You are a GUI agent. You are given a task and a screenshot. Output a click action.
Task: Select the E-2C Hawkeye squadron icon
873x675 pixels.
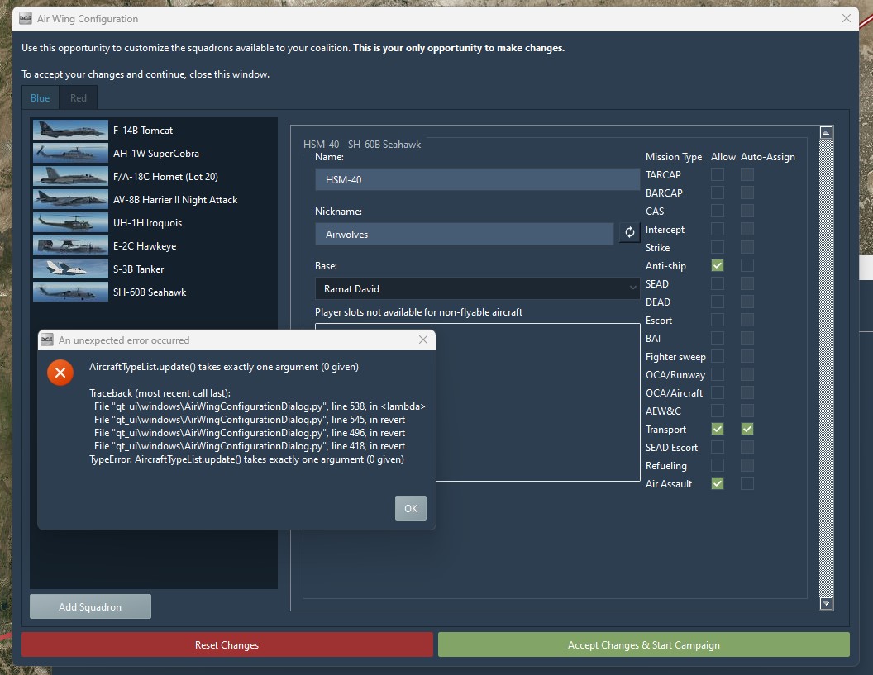[70, 245]
